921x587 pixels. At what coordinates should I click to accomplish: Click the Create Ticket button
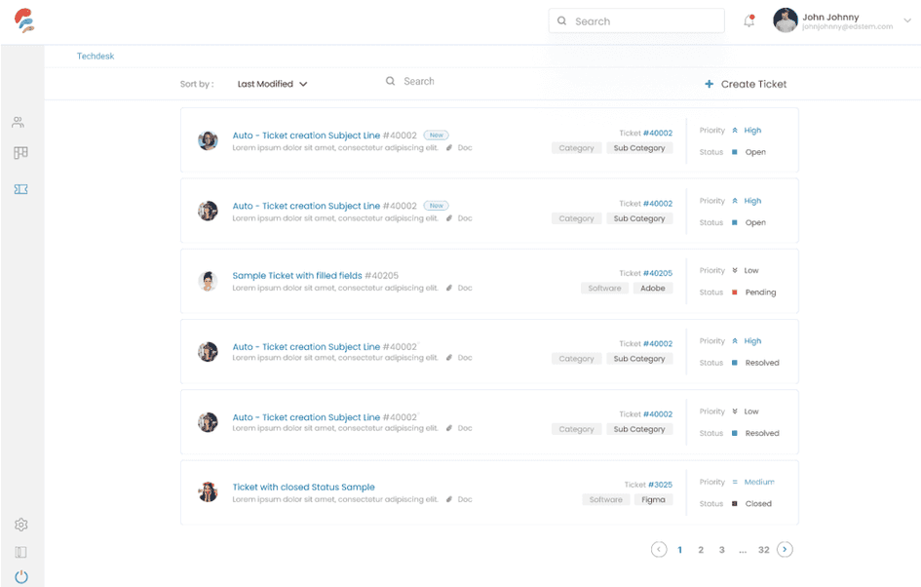[x=746, y=84]
